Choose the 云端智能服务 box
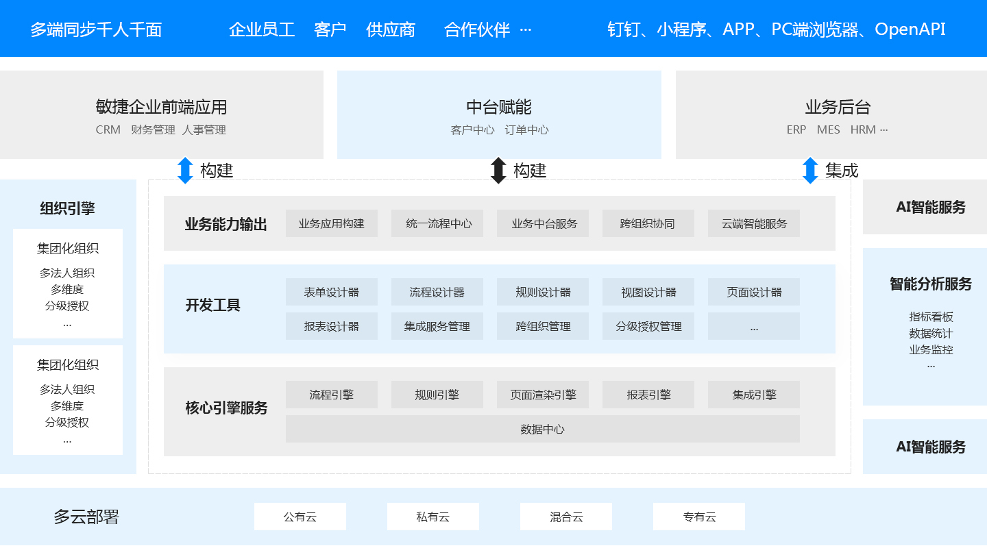This screenshot has height=546, width=987. [x=754, y=223]
